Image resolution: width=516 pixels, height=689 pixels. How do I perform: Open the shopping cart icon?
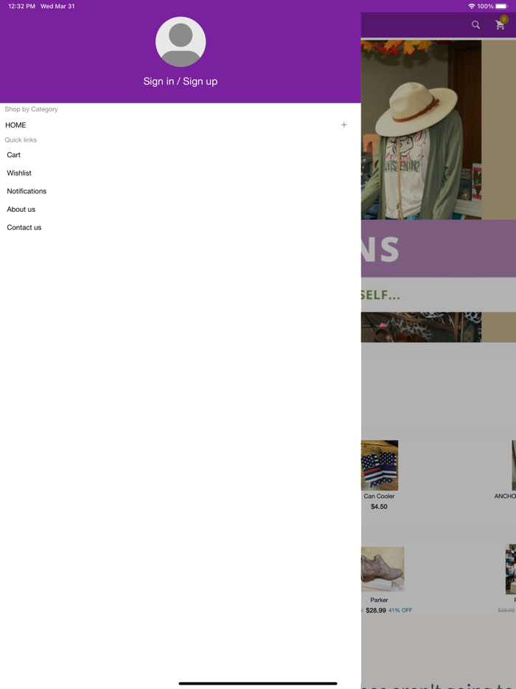point(500,26)
